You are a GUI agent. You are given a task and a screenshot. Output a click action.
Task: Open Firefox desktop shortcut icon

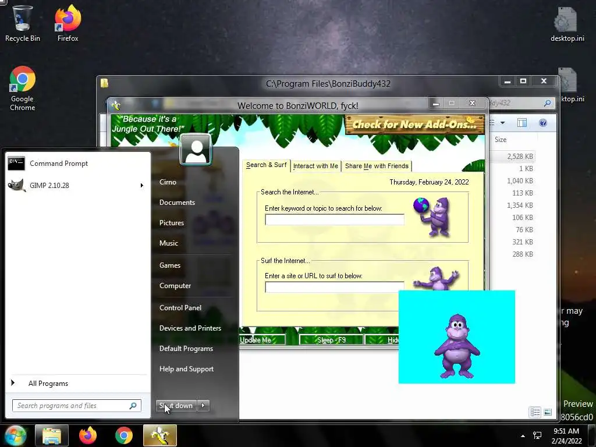click(x=68, y=23)
